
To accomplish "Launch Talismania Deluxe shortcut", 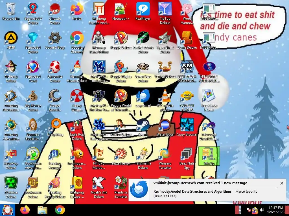I will (x=143, y=159).
